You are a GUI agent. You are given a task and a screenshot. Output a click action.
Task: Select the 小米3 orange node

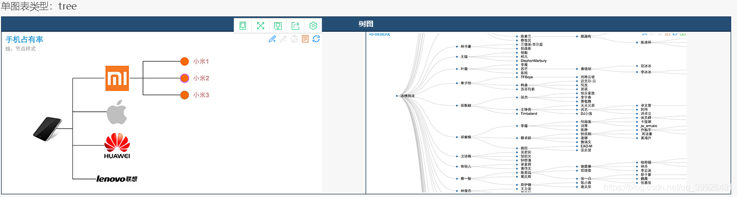(184, 95)
